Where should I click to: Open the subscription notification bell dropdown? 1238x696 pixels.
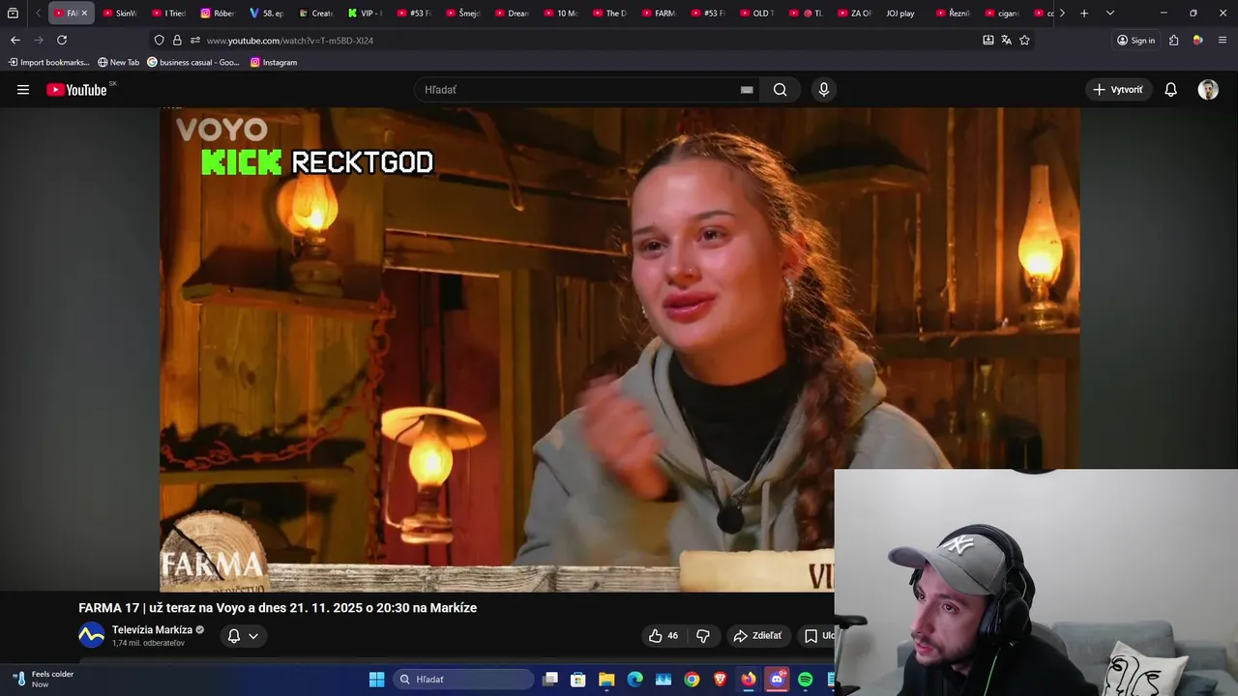tap(243, 636)
